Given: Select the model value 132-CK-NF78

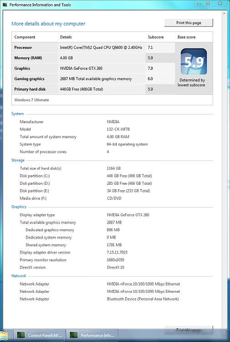Looking at the screenshot, I should coord(118,130).
